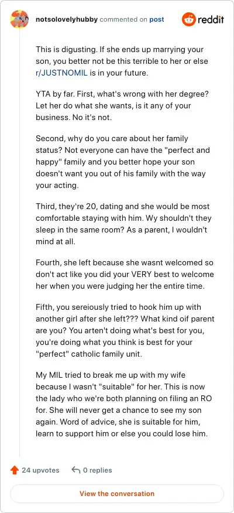The height and width of the screenshot is (513, 234).
Task: Open the 0 replies label
Action: click(x=97, y=470)
